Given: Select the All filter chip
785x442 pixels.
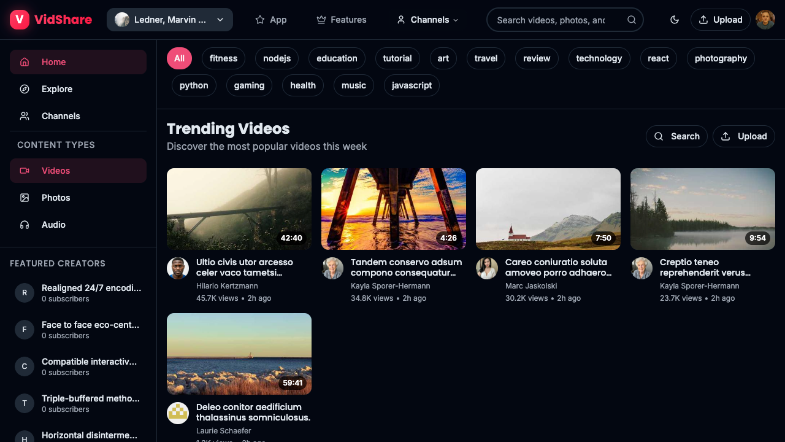Looking at the screenshot, I should coord(179,58).
